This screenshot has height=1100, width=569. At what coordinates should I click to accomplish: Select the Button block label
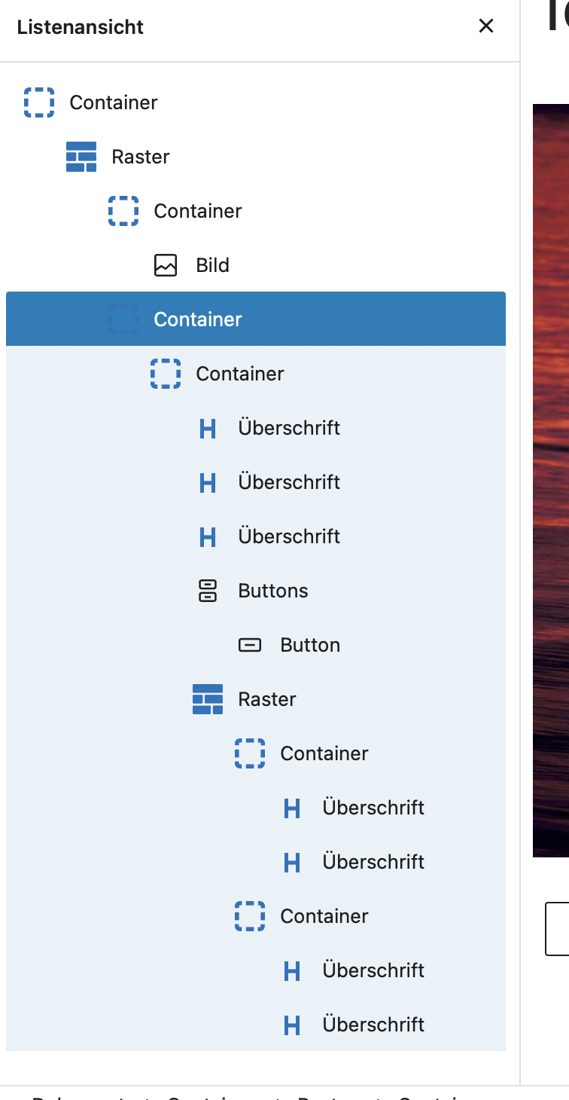pyautogui.click(x=310, y=645)
